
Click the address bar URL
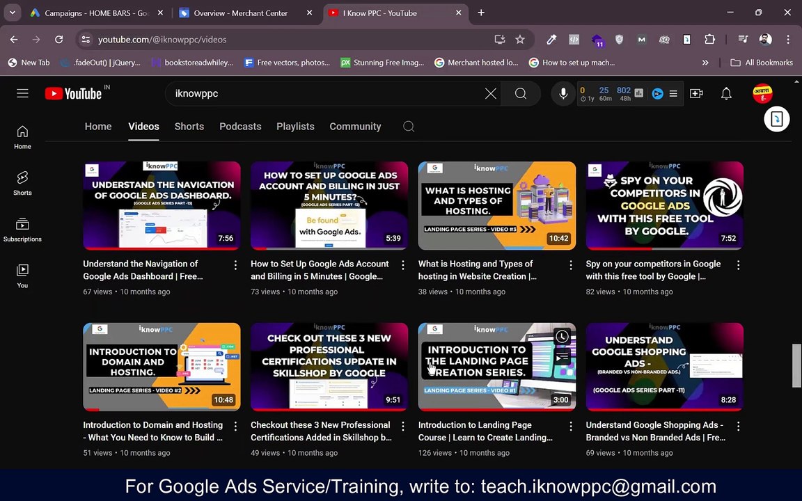[162, 40]
